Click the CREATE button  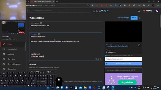(148, 11)
